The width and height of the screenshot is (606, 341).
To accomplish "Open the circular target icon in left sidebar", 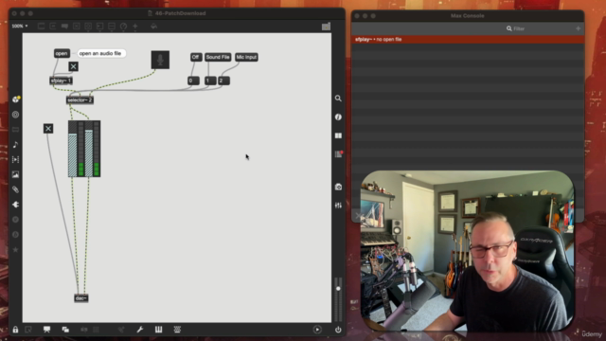I will pos(15,115).
